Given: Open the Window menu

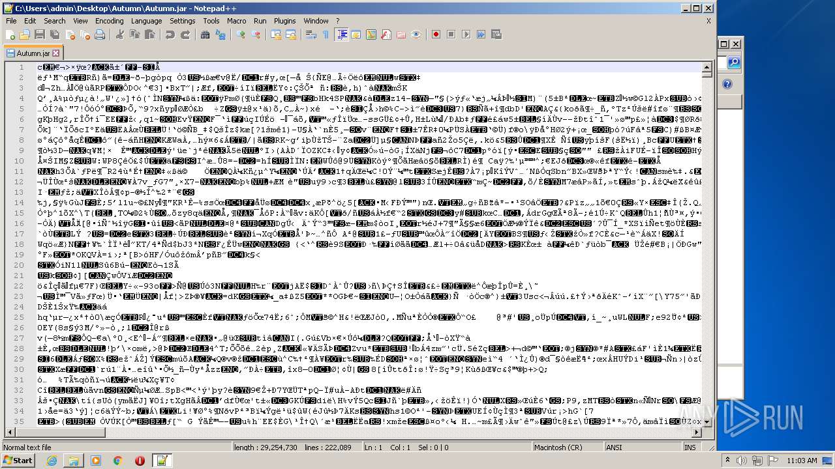Looking at the screenshot, I should click(x=316, y=21).
